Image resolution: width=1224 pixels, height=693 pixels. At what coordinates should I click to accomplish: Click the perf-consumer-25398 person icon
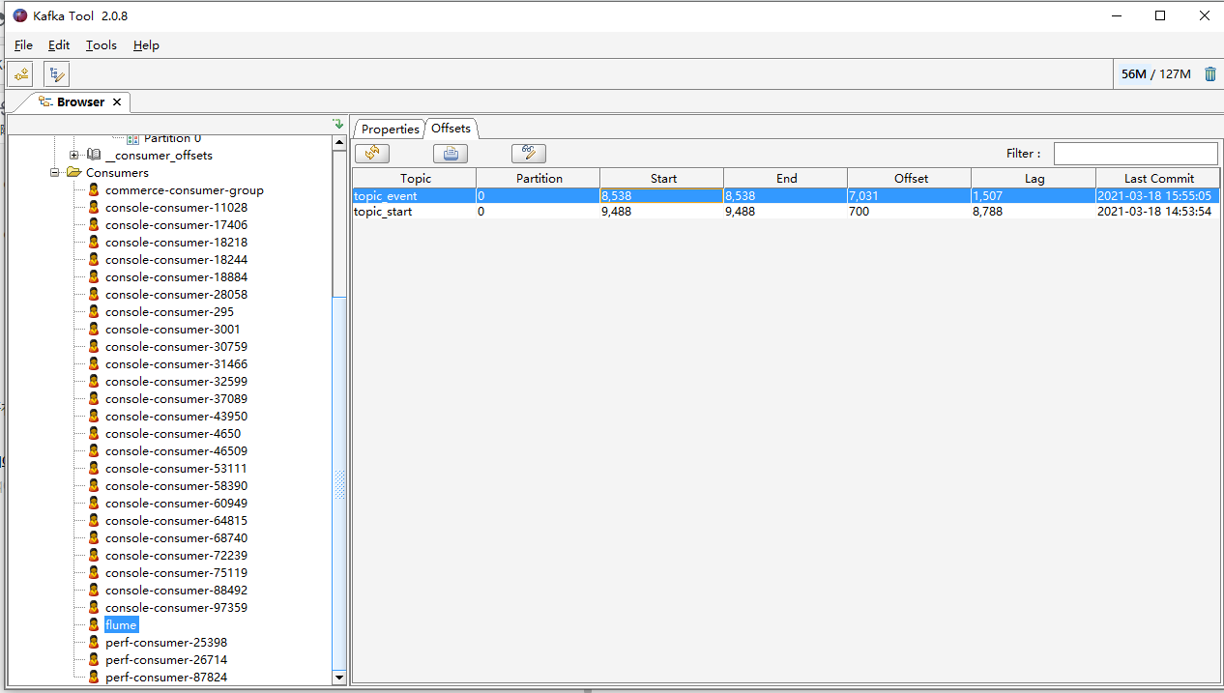(x=94, y=643)
